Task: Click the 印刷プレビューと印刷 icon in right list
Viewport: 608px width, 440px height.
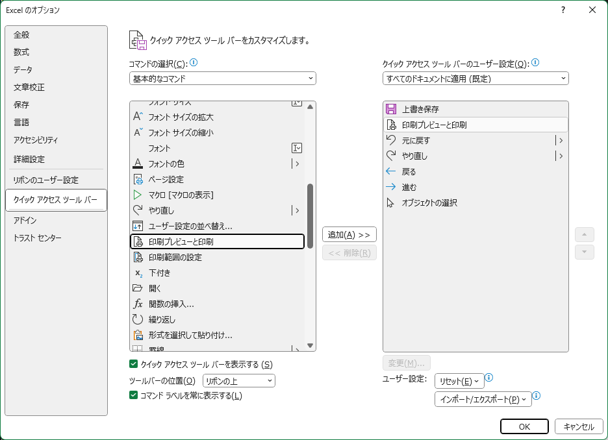Action: coord(391,125)
